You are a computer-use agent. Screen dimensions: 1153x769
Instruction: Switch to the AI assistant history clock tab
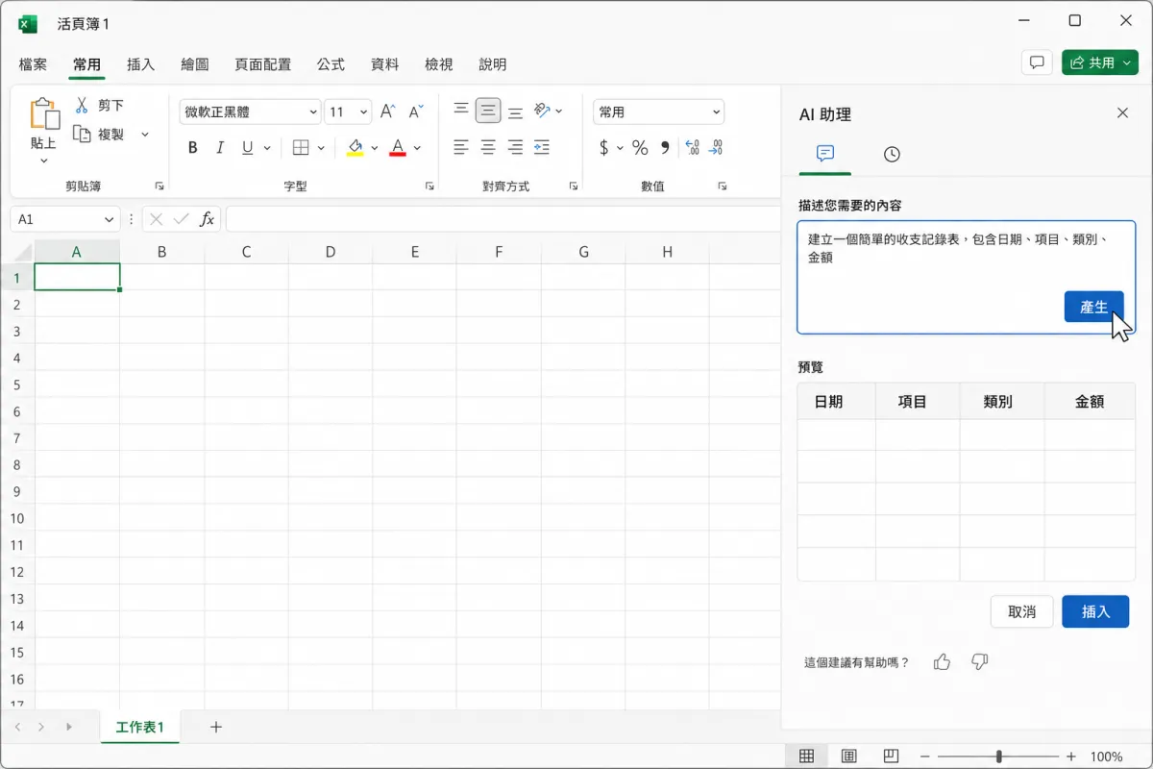click(892, 154)
